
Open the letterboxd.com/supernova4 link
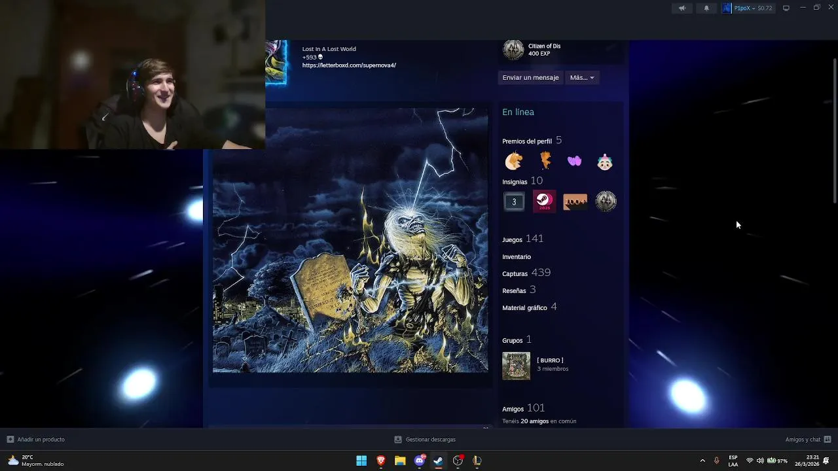point(349,65)
